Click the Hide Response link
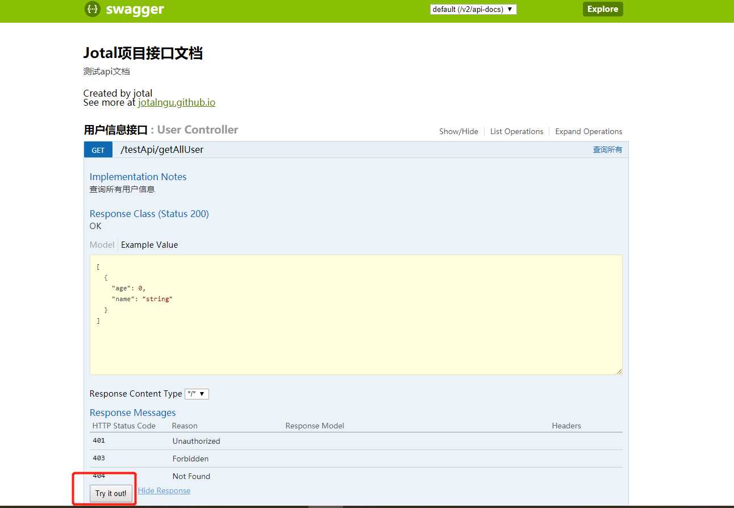Viewport: 734px width, 508px height. pos(164,491)
